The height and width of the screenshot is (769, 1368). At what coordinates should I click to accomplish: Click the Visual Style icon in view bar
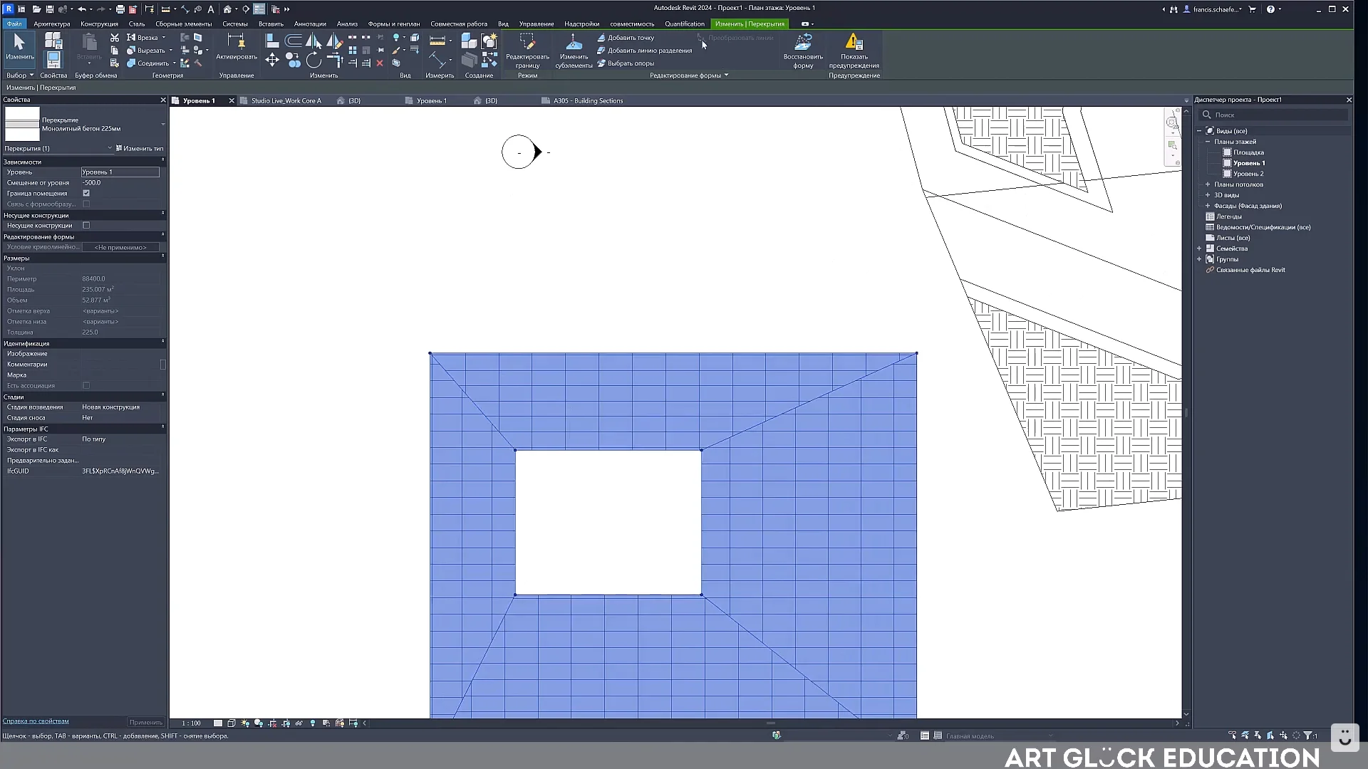coord(232,723)
